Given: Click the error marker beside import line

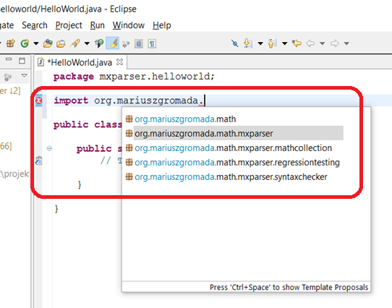Looking at the screenshot, I should (39, 100).
